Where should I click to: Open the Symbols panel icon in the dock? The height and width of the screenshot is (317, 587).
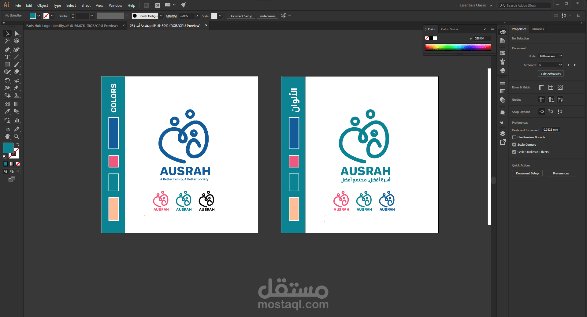click(x=503, y=70)
